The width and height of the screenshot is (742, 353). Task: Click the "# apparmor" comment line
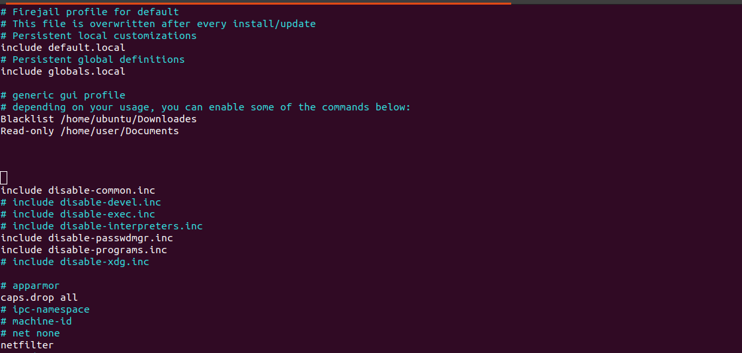(30, 286)
